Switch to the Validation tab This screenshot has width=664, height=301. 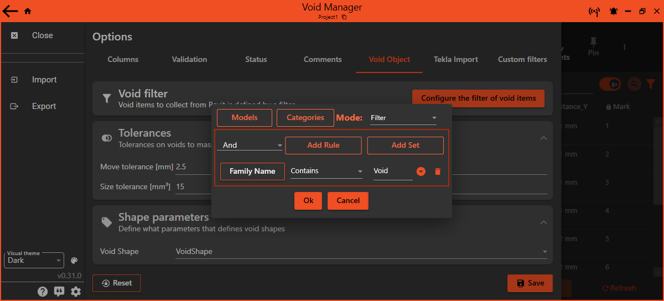(189, 59)
